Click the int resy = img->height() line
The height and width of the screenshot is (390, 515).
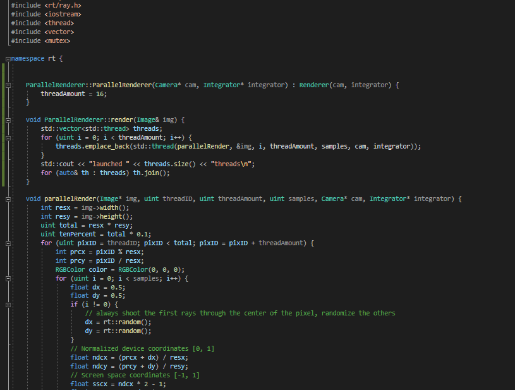click(87, 217)
